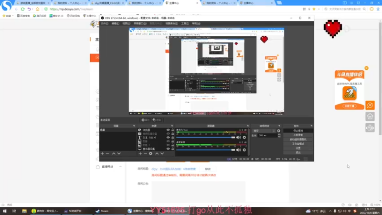Viewport: 382px width, 215px height.
Task: Open the 文件(F) menu in OBS
Action: (105, 23)
